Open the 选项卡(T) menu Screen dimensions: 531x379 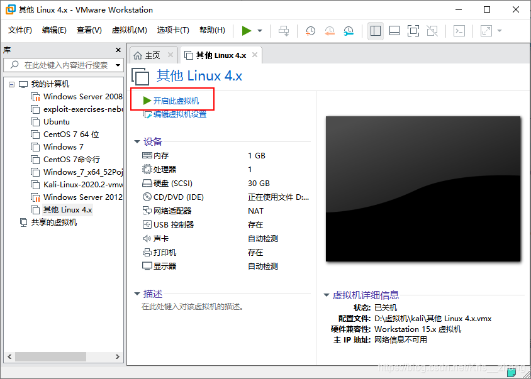pyautogui.click(x=173, y=30)
